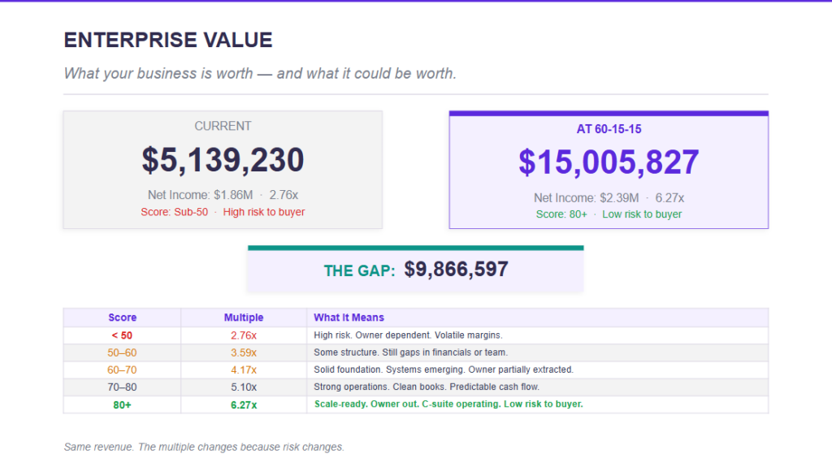832x467 pixels.
Task: Select THE GAP $9,866,597 amount
Action: tap(456, 270)
